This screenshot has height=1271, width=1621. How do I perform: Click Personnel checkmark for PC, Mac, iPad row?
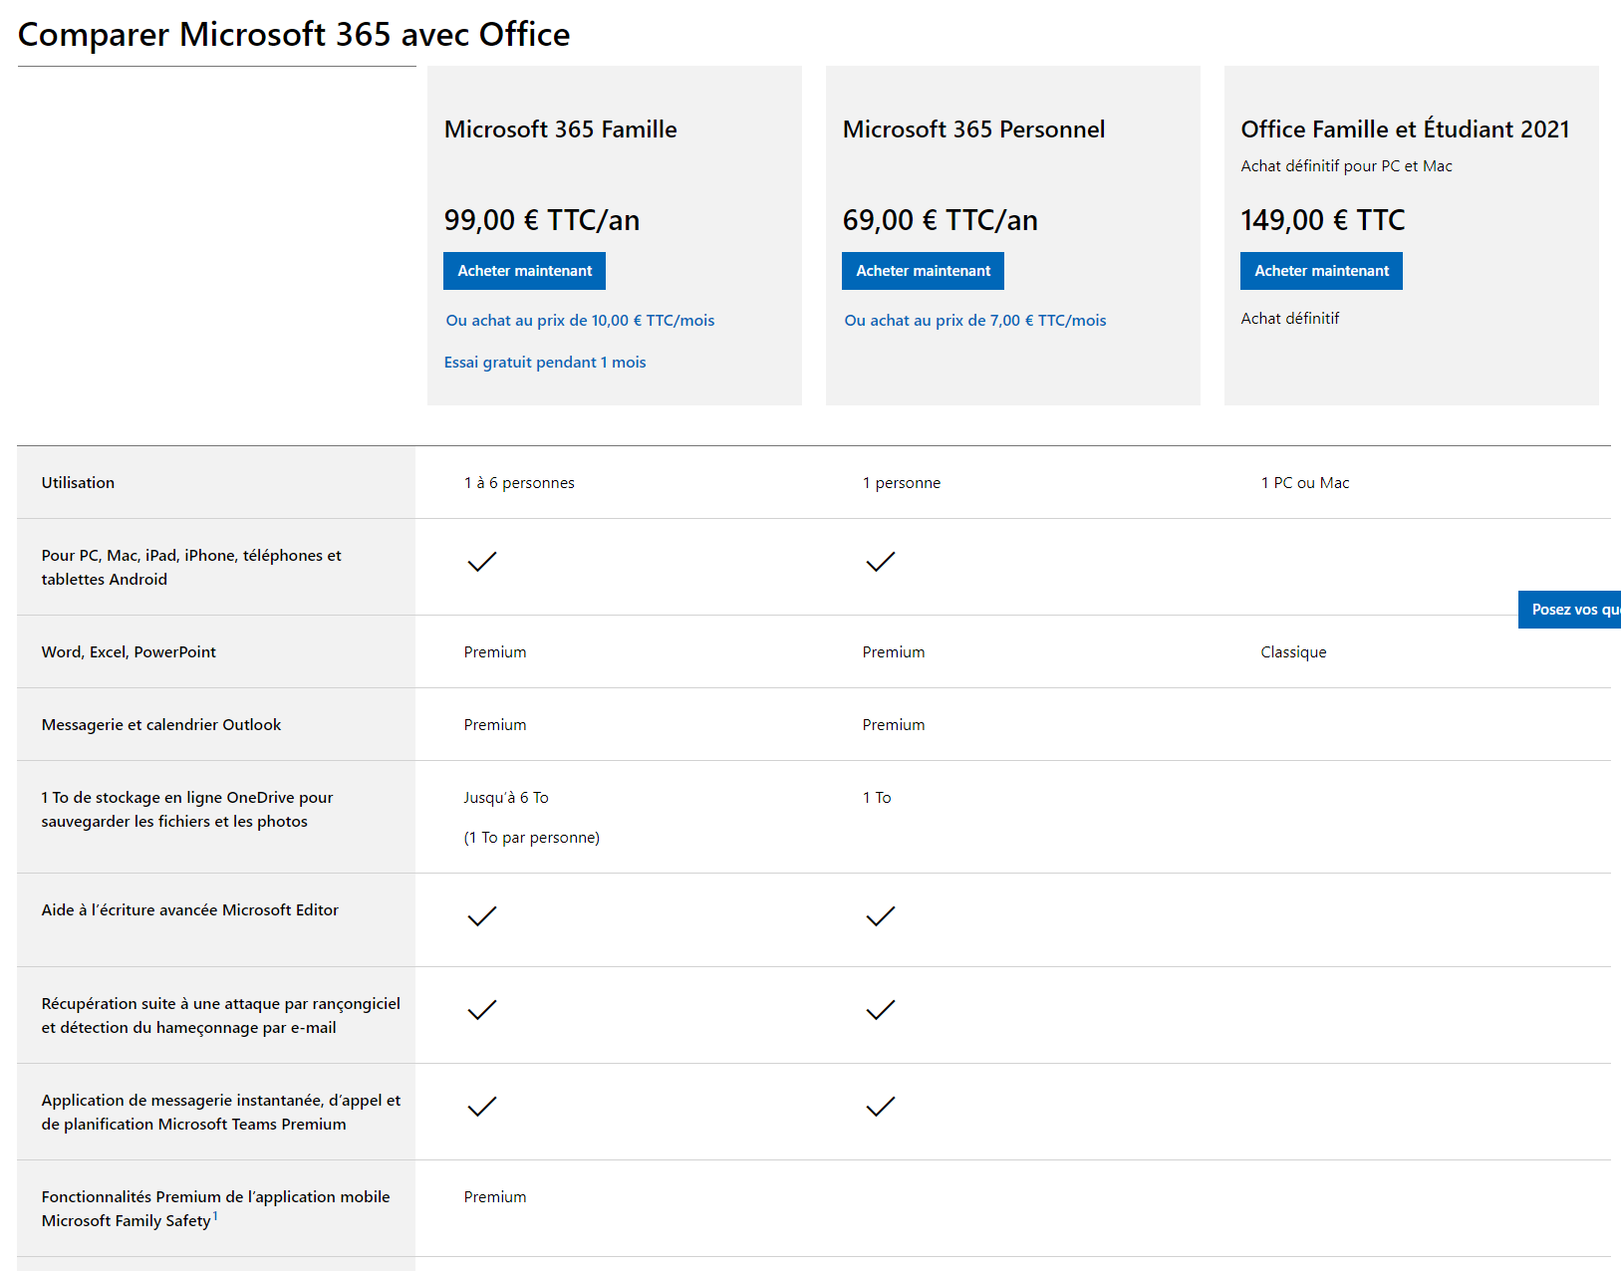881,562
